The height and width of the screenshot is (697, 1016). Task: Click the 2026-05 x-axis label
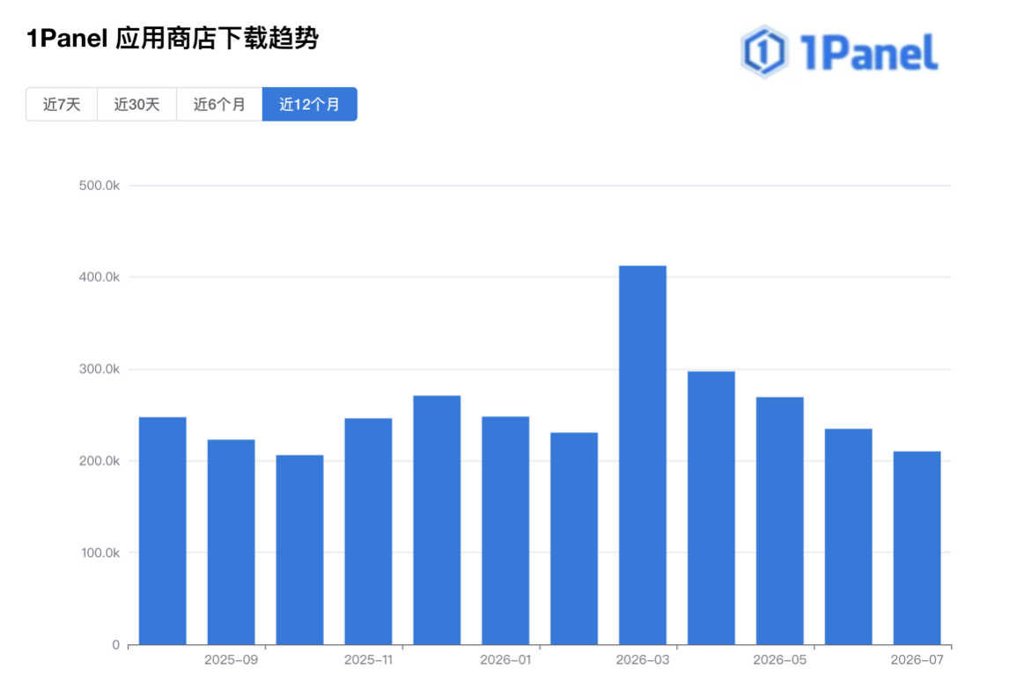(780, 660)
